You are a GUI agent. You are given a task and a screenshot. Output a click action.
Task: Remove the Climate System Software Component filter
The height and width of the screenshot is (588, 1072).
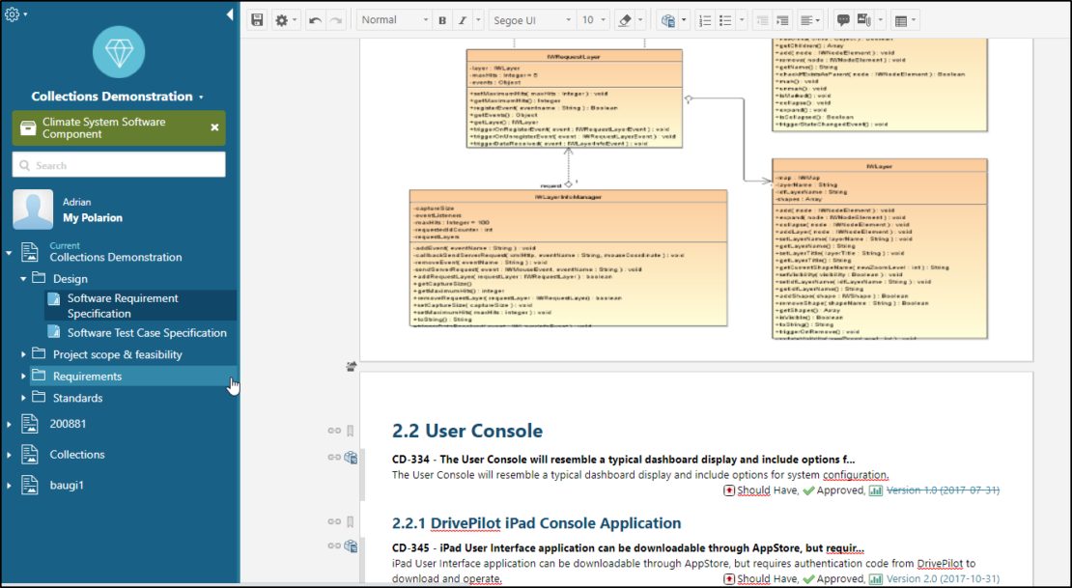(214, 127)
